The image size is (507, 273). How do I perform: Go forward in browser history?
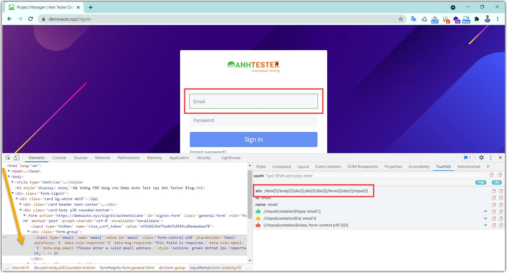click(x=20, y=19)
